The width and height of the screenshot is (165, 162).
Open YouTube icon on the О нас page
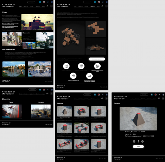[x=44, y=2]
